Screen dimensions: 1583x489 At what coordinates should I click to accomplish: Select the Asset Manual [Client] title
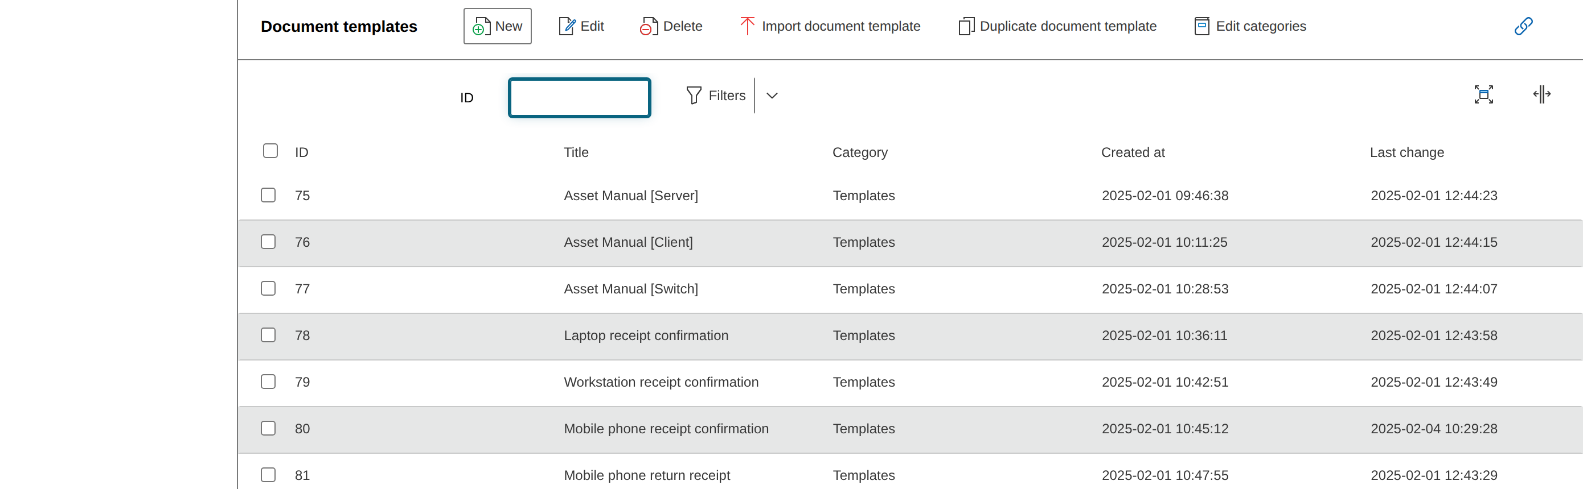coord(628,242)
